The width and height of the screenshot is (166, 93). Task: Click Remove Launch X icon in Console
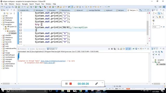tap(112, 49)
